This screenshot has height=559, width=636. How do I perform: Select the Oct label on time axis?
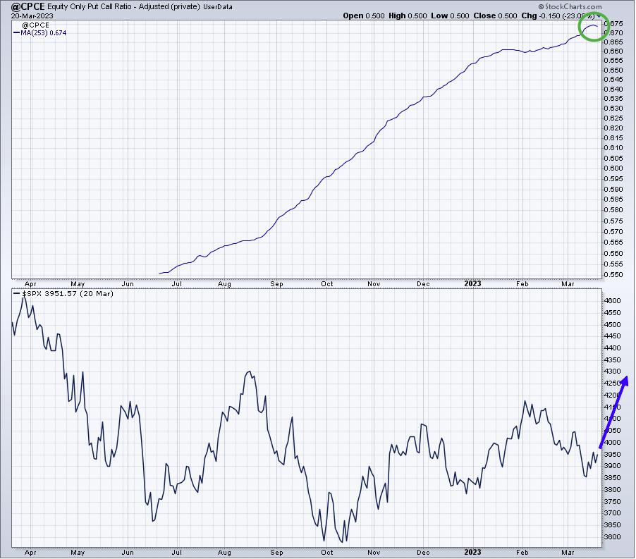[327, 283]
